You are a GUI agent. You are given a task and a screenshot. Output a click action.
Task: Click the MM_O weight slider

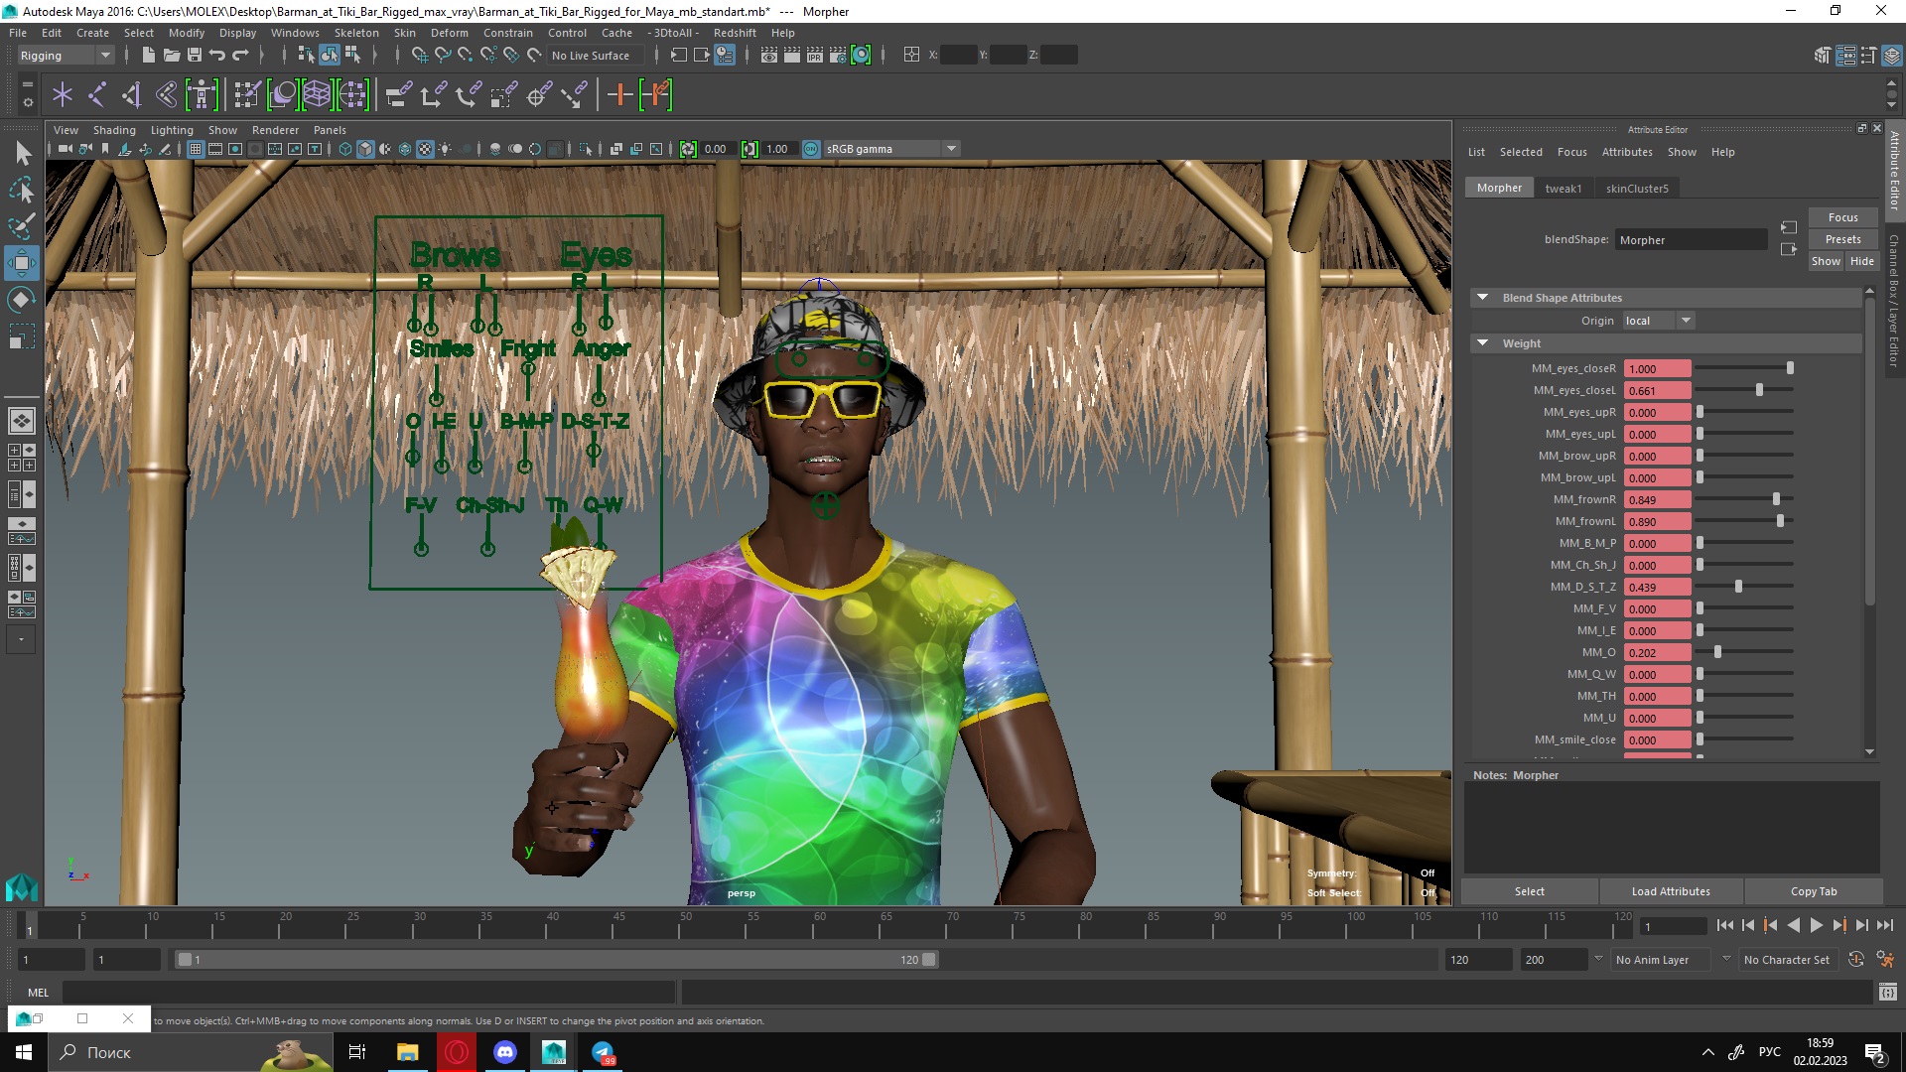[x=1745, y=652]
